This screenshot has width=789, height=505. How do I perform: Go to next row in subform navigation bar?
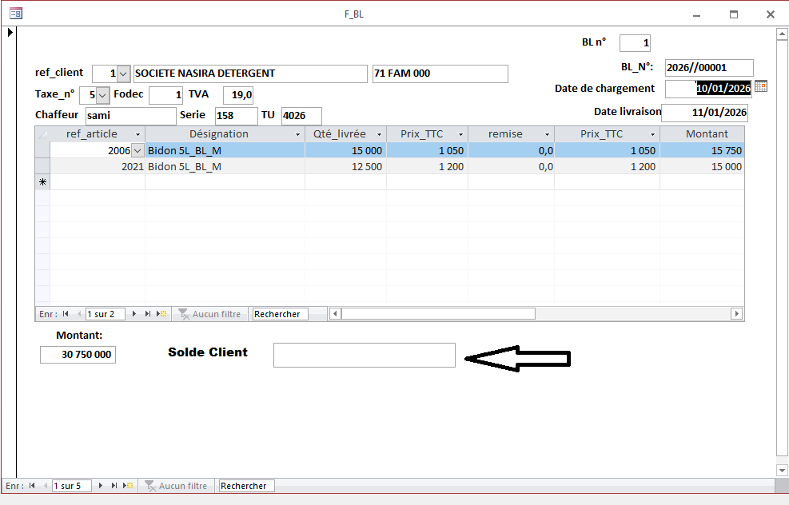(134, 314)
